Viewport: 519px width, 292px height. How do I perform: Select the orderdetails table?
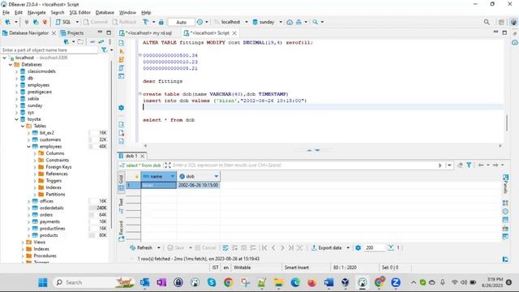[x=51, y=208]
